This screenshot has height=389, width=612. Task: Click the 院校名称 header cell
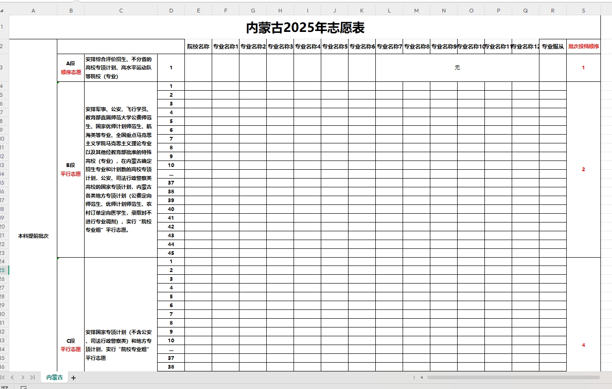pos(198,46)
